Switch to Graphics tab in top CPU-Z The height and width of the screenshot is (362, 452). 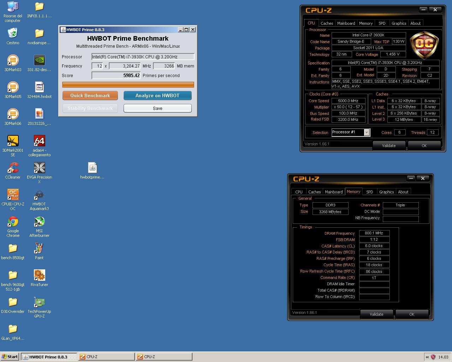399,23
